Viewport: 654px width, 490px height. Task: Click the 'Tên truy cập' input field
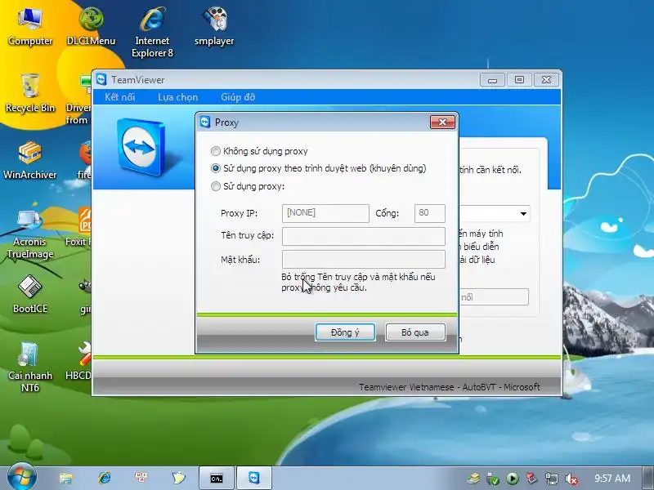363,236
